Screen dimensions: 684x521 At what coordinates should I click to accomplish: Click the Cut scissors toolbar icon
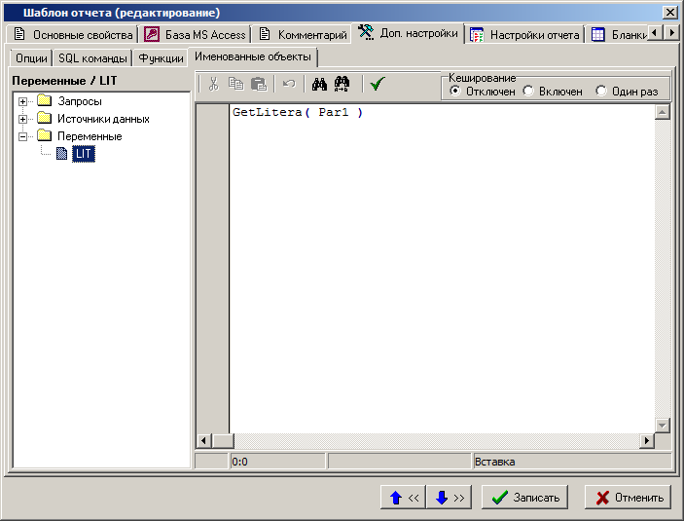[214, 85]
